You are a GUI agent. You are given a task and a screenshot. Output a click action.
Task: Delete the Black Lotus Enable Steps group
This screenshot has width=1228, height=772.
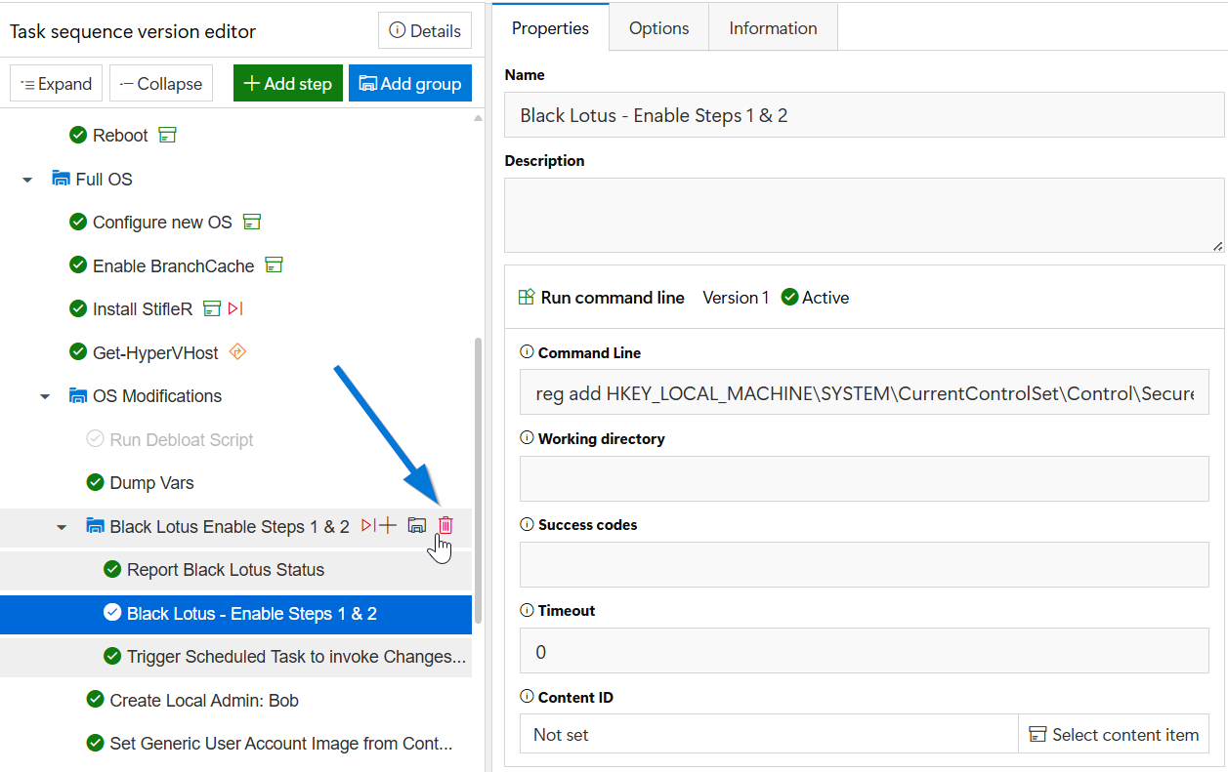click(x=445, y=526)
